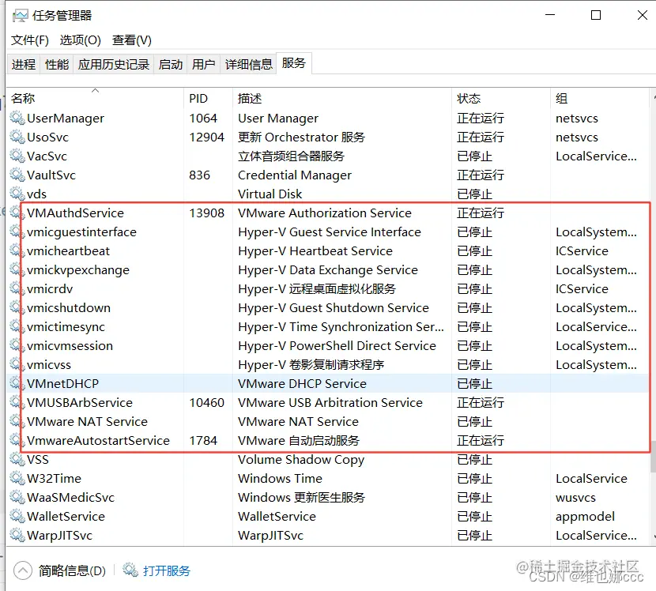
Task: Open the 文件(F) menu
Action: 30,40
